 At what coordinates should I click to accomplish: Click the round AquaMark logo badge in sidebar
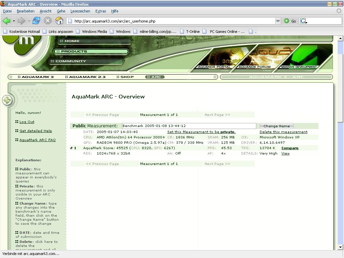coord(7,100)
